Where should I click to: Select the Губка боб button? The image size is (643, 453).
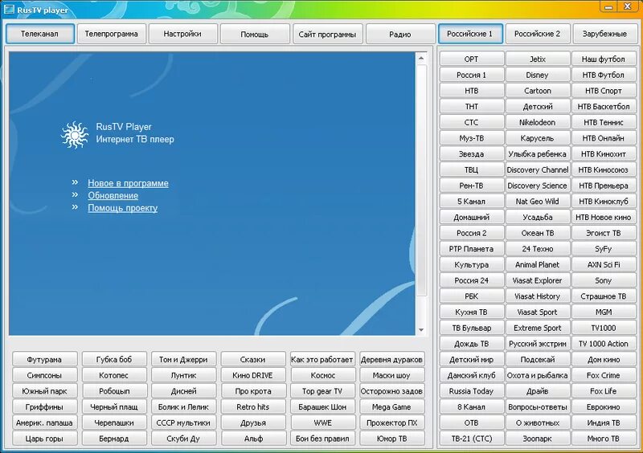pyautogui.click(x=114, y=360)
